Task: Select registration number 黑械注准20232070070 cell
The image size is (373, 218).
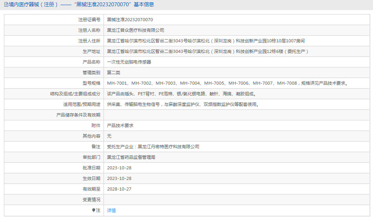Action: click(130, 20)
